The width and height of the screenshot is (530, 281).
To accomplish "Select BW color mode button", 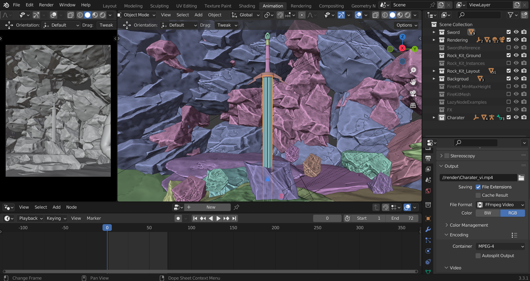I will click(488, 213).
